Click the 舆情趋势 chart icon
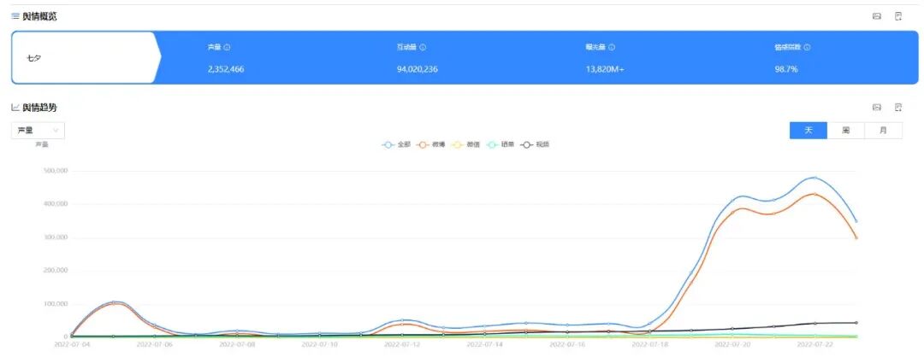 [x=15, y=107]
